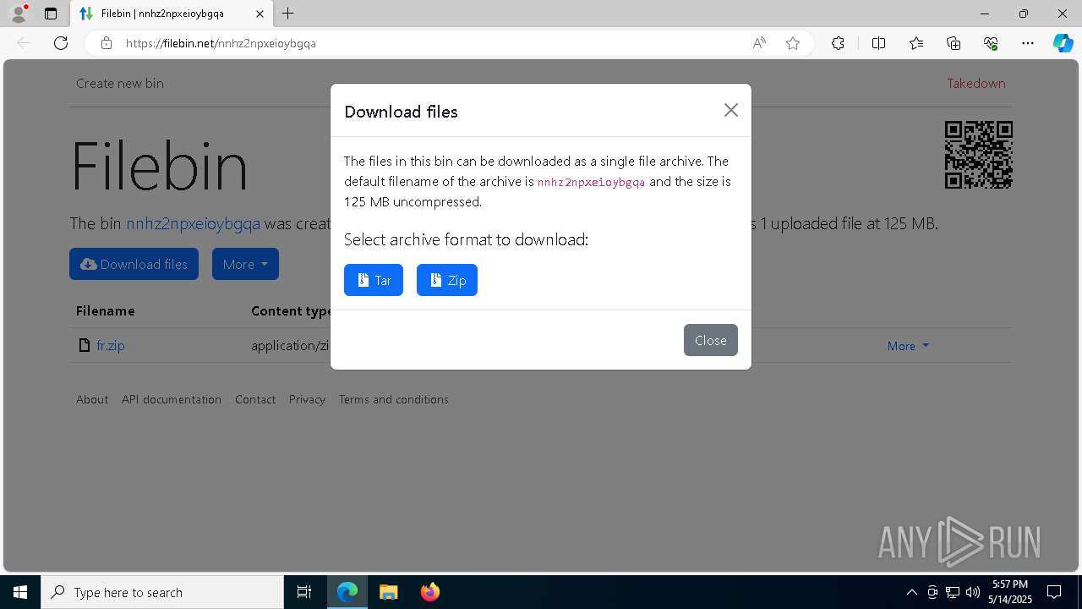Open the clock and calendar flyout
1082x609 pixels.
[x=1010, y=592]
